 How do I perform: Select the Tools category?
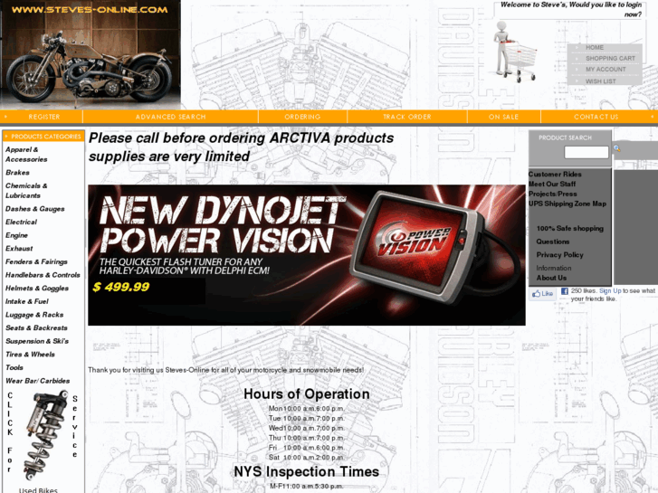tap(14, 367)
